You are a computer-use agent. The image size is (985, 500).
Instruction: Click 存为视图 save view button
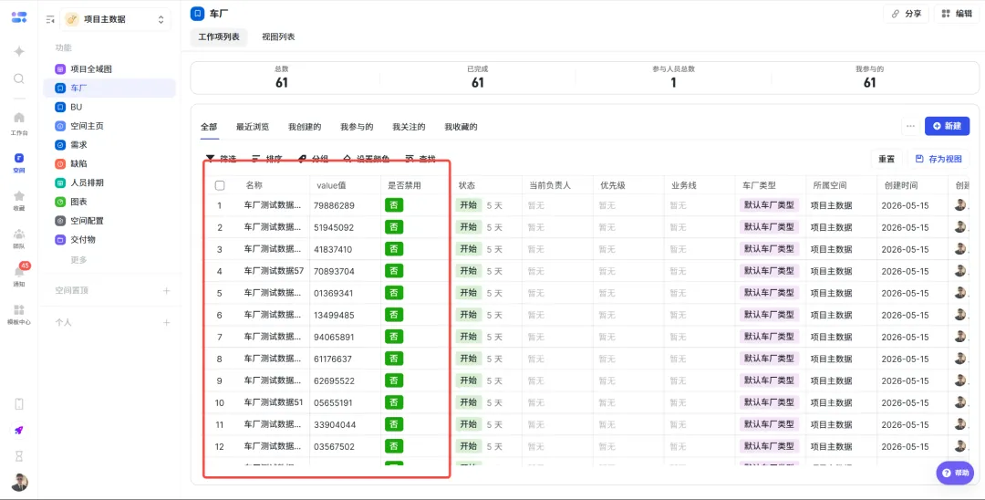coord(938,159)
